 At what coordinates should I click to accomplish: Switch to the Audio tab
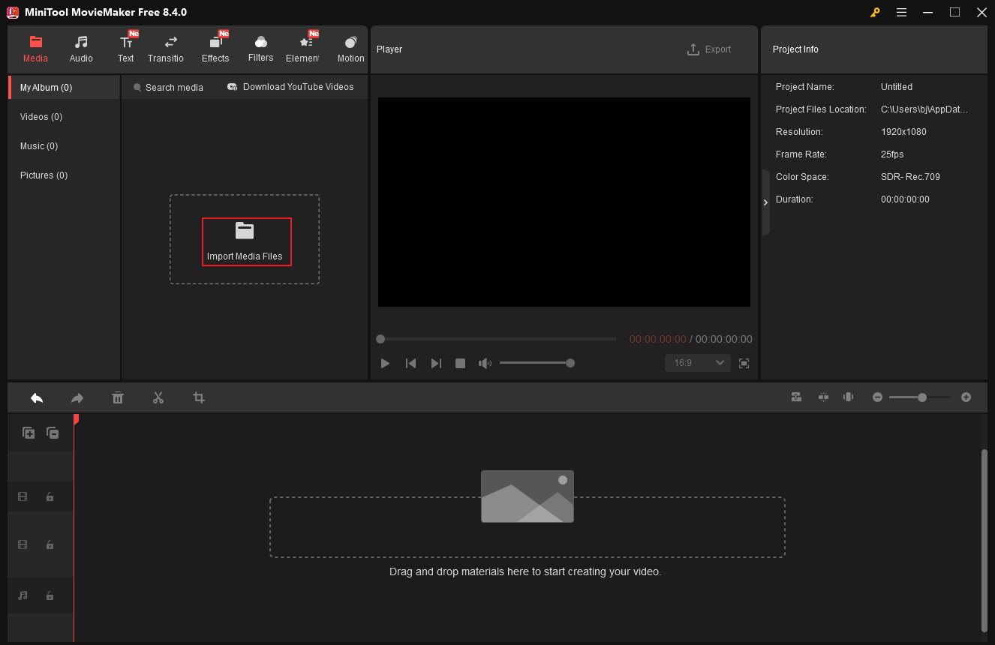tap(80, 47)
